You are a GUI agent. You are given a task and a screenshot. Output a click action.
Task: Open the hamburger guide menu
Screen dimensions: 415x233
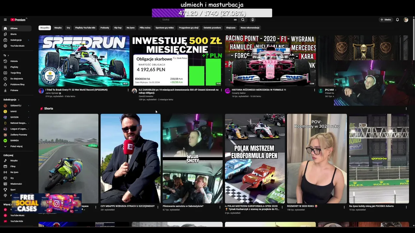click(5, 20)
